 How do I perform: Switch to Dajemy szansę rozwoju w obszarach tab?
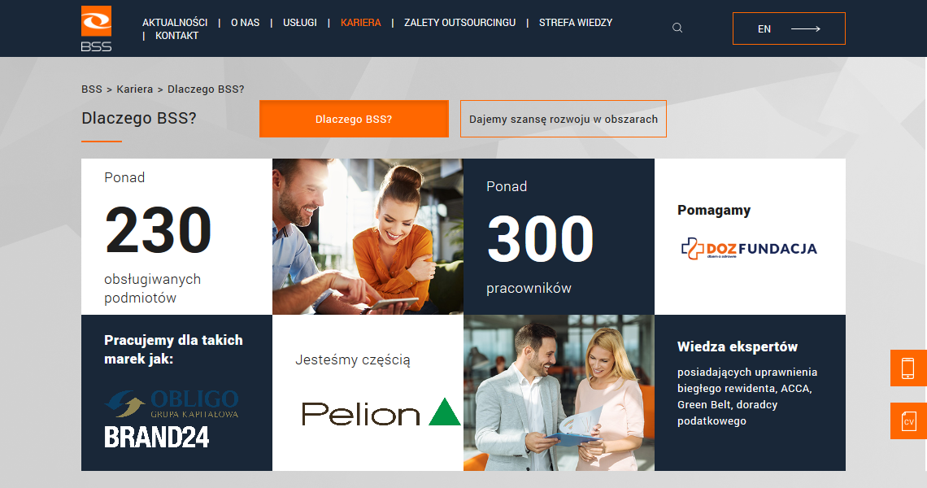point(564,119)
